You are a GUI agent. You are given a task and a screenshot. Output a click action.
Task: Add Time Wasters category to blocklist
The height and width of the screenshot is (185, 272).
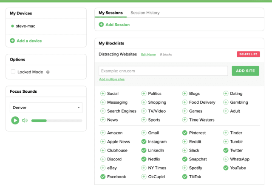coord(185,120)
